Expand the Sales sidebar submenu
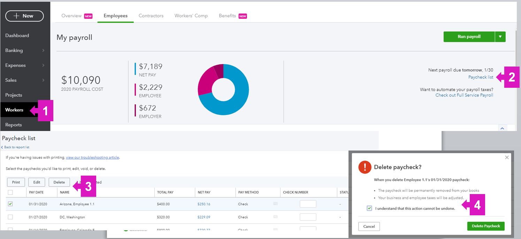521x239 pixels. click(x=43, y=80)
